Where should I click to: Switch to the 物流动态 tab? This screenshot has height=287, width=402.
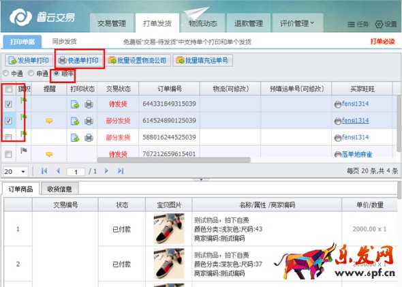tap(203, 23)
